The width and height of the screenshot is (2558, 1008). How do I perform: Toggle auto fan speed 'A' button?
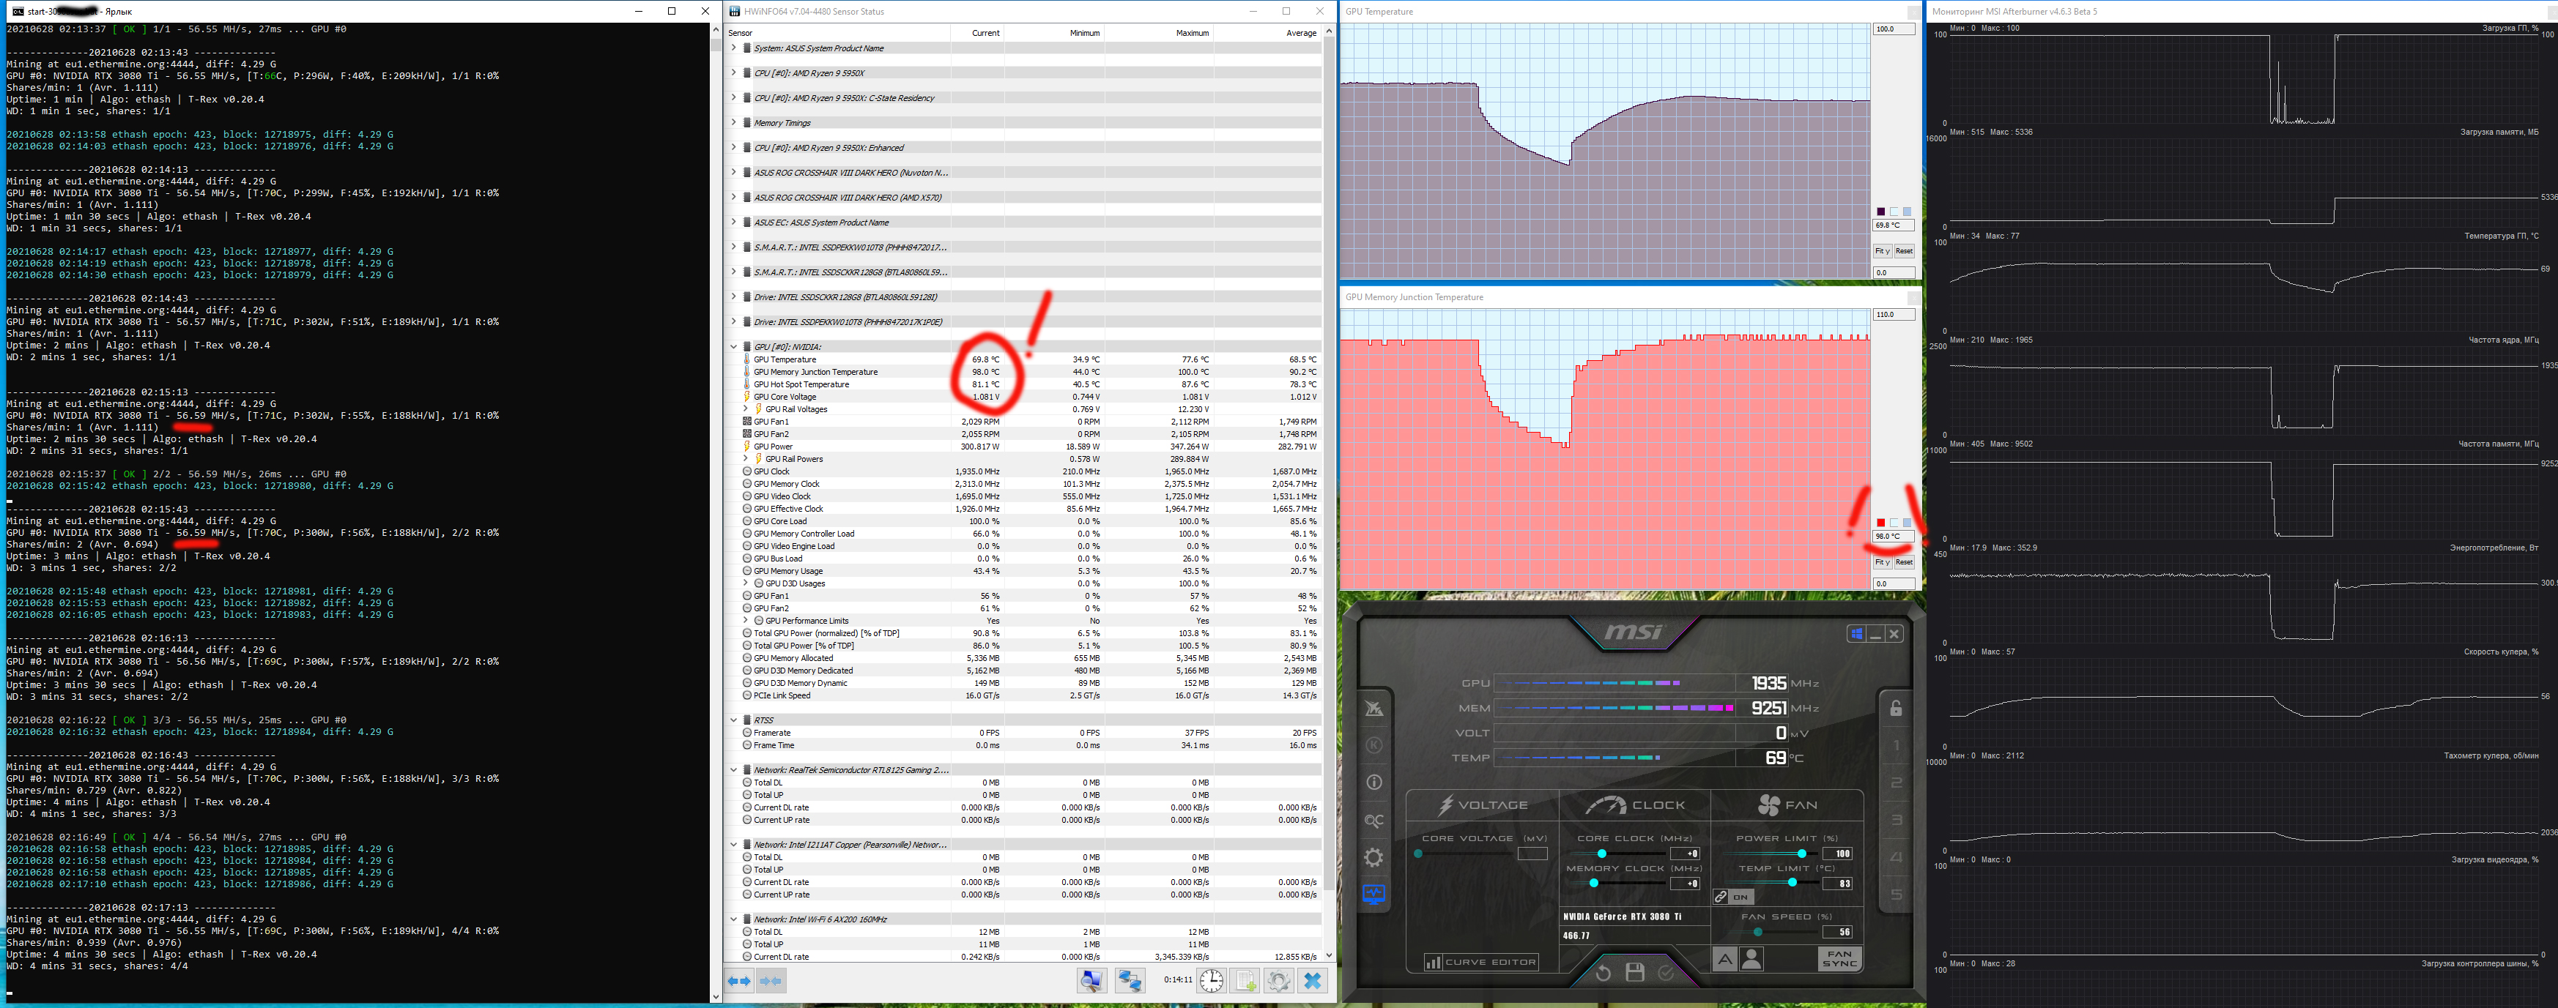1725,958
